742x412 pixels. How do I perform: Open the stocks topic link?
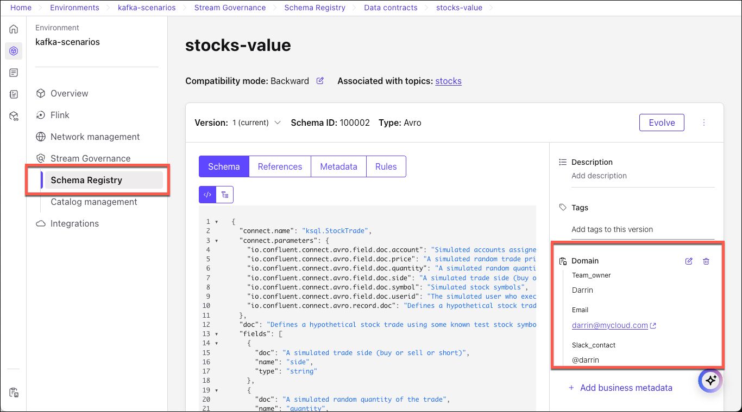click(448, 81)
